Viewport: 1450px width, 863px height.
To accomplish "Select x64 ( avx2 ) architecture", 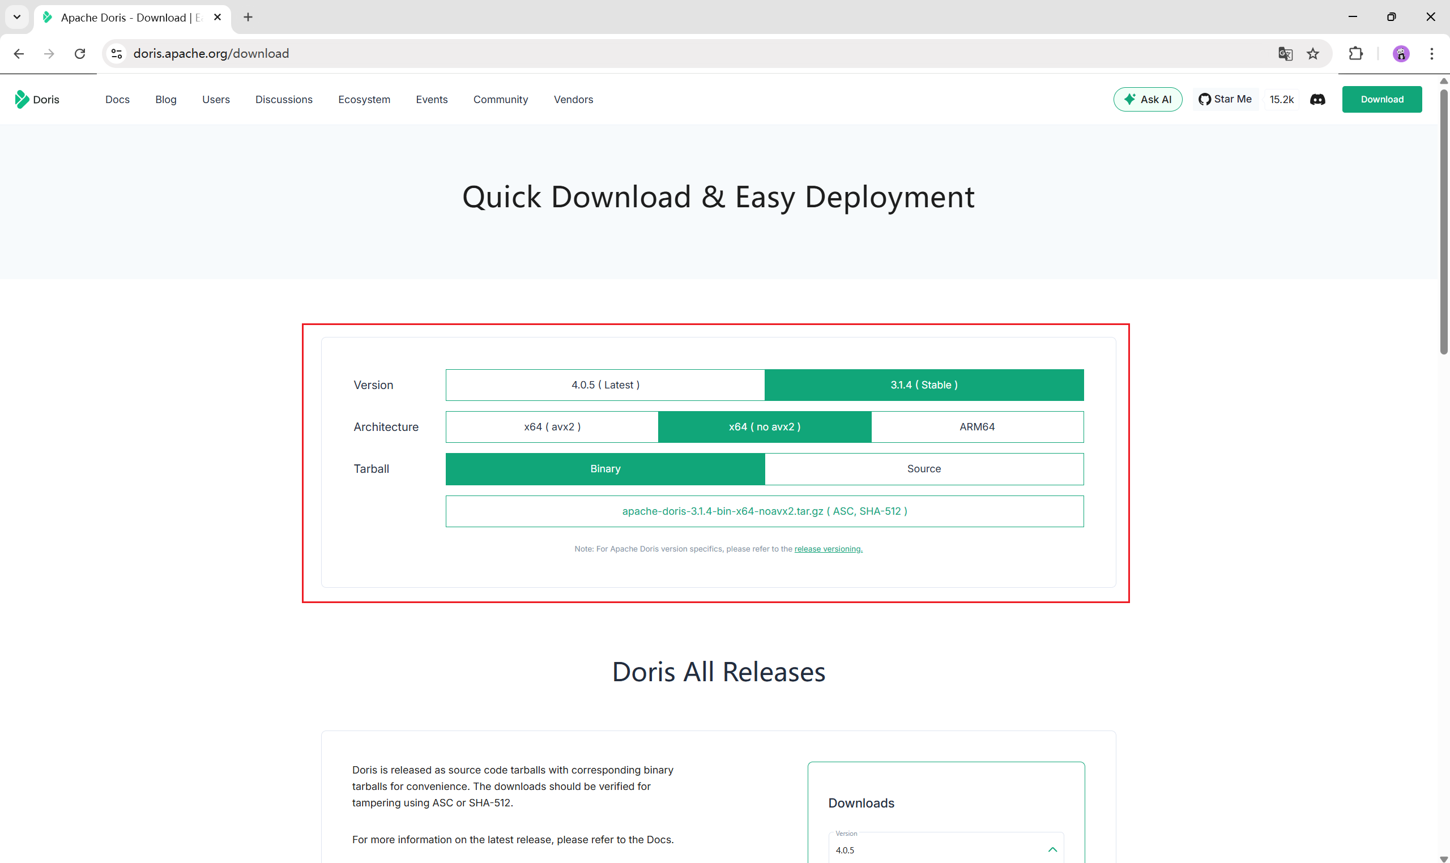I will [552, 427].
